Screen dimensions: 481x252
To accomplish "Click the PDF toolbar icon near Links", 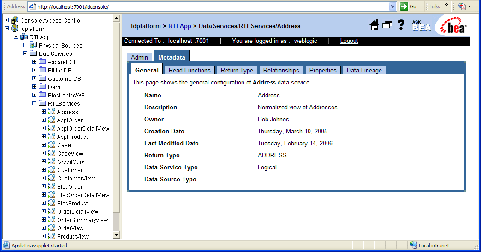I will click(x=462, y=6).
